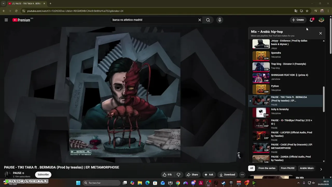
Task: Play PAUSE - CAGE playlist item
Action: click(x=286, y=148)
